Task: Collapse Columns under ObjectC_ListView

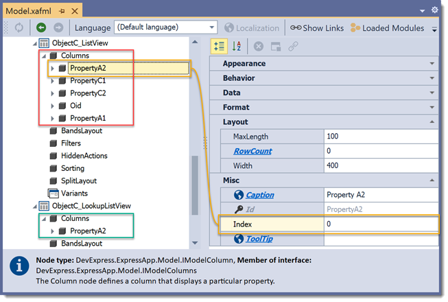Action: pos(44,56)
